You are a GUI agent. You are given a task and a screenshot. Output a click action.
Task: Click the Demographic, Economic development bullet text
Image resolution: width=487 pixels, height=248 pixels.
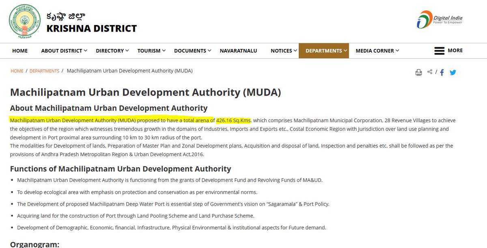pos(172,227)
